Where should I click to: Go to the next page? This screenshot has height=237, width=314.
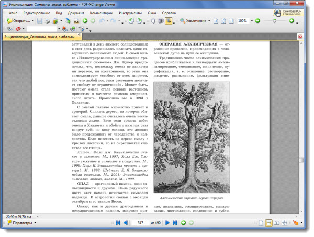pyautogui.click(x=167, y=223)
